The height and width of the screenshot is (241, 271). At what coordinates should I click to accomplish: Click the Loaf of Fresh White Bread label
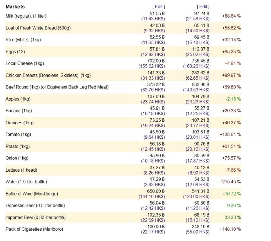tap(38, 28)
